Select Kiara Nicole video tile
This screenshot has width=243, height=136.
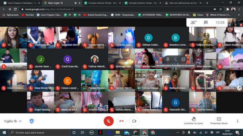pyautogui.click(x=41, y=81)
